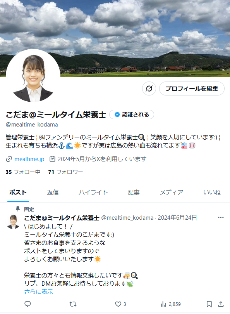Image resolution: width=230 pixels, height=314 pixels.
Task: Switch to the 返信 tab
Action: 53,192
